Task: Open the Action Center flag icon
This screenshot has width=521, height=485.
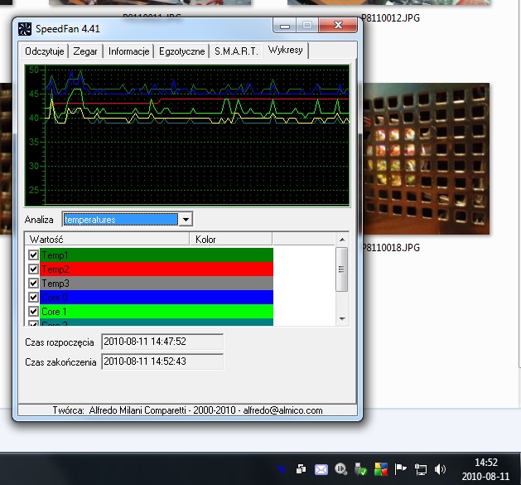Action: pos(400,469)
